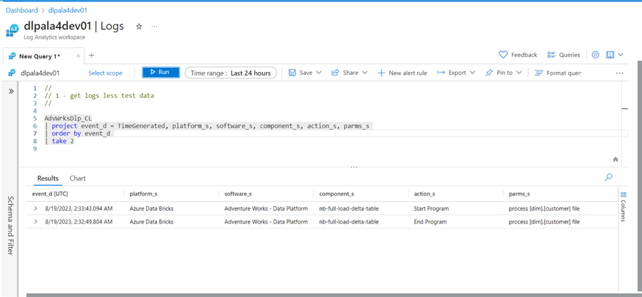Select the End Program cell
The image size is (642, 297).
(430, 222)
